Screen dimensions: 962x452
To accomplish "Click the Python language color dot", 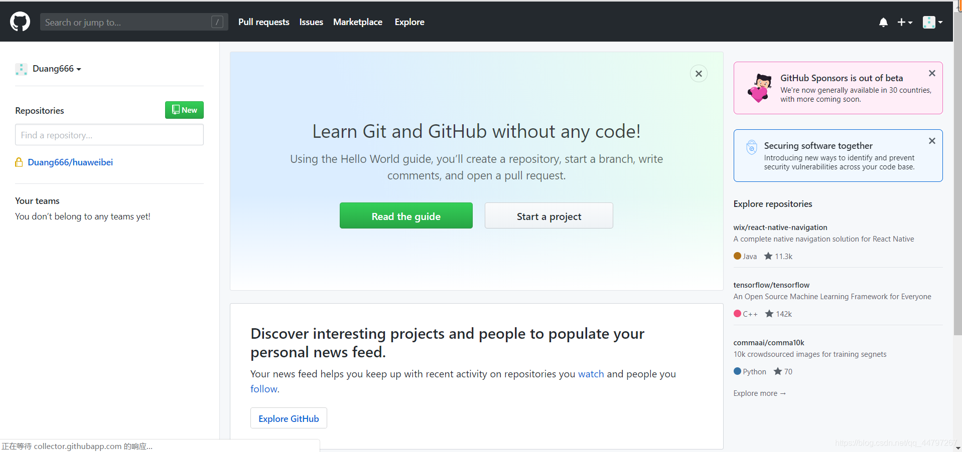I will pyautogui.click(x=737, y=371).
